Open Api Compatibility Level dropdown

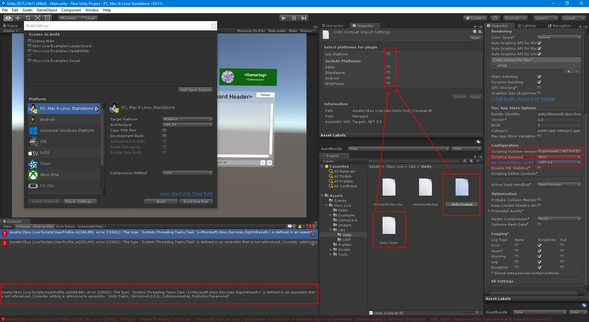(560, 162)
